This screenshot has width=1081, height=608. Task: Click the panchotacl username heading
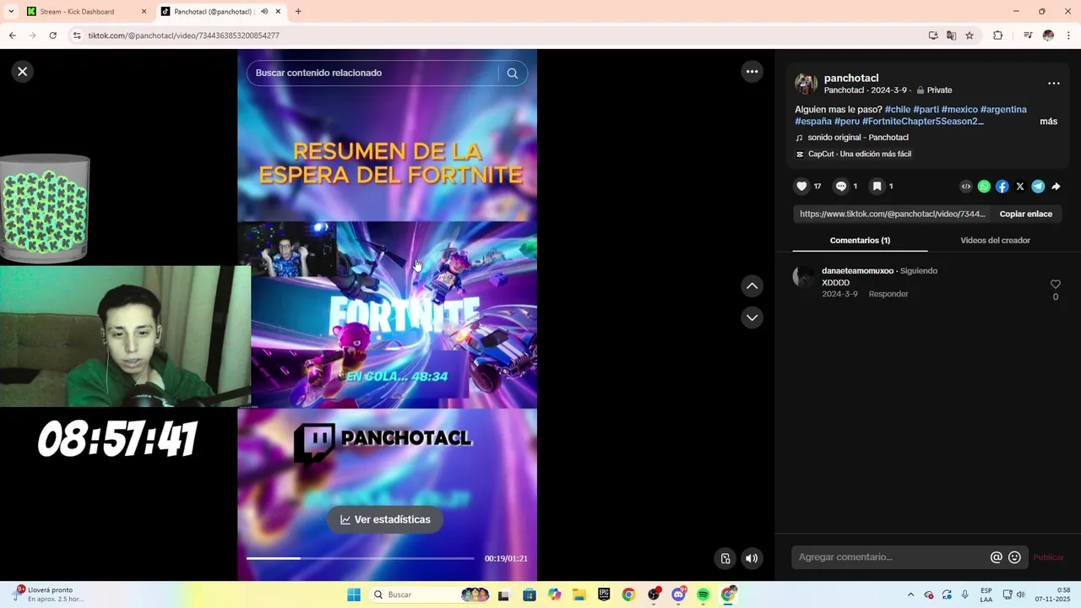coord(851,78)
